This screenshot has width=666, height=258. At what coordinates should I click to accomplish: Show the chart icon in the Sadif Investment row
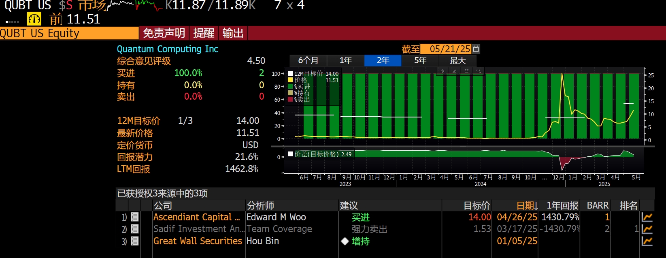[647, 229]
